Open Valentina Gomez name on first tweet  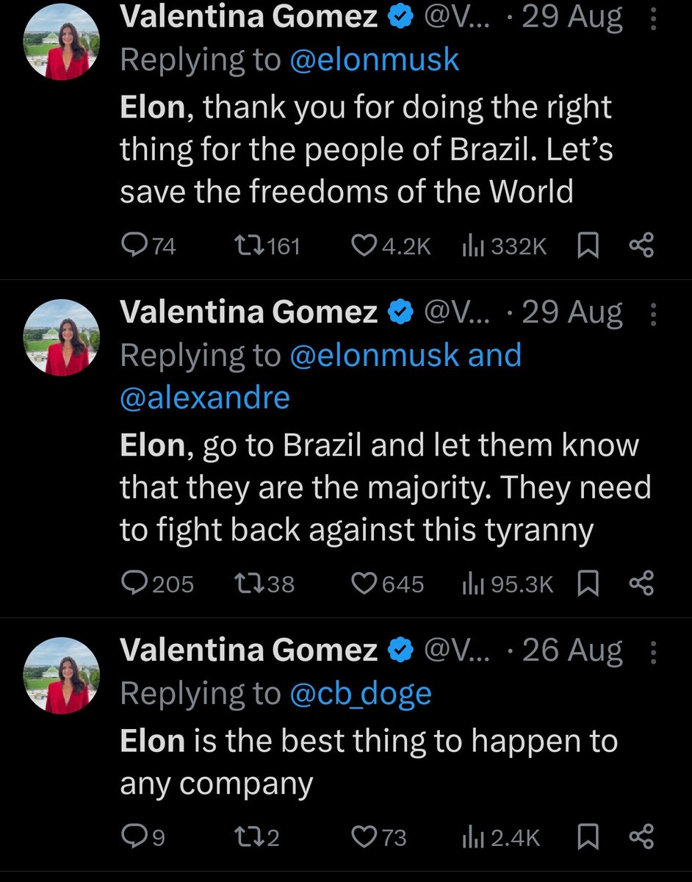tap(248, 18)
